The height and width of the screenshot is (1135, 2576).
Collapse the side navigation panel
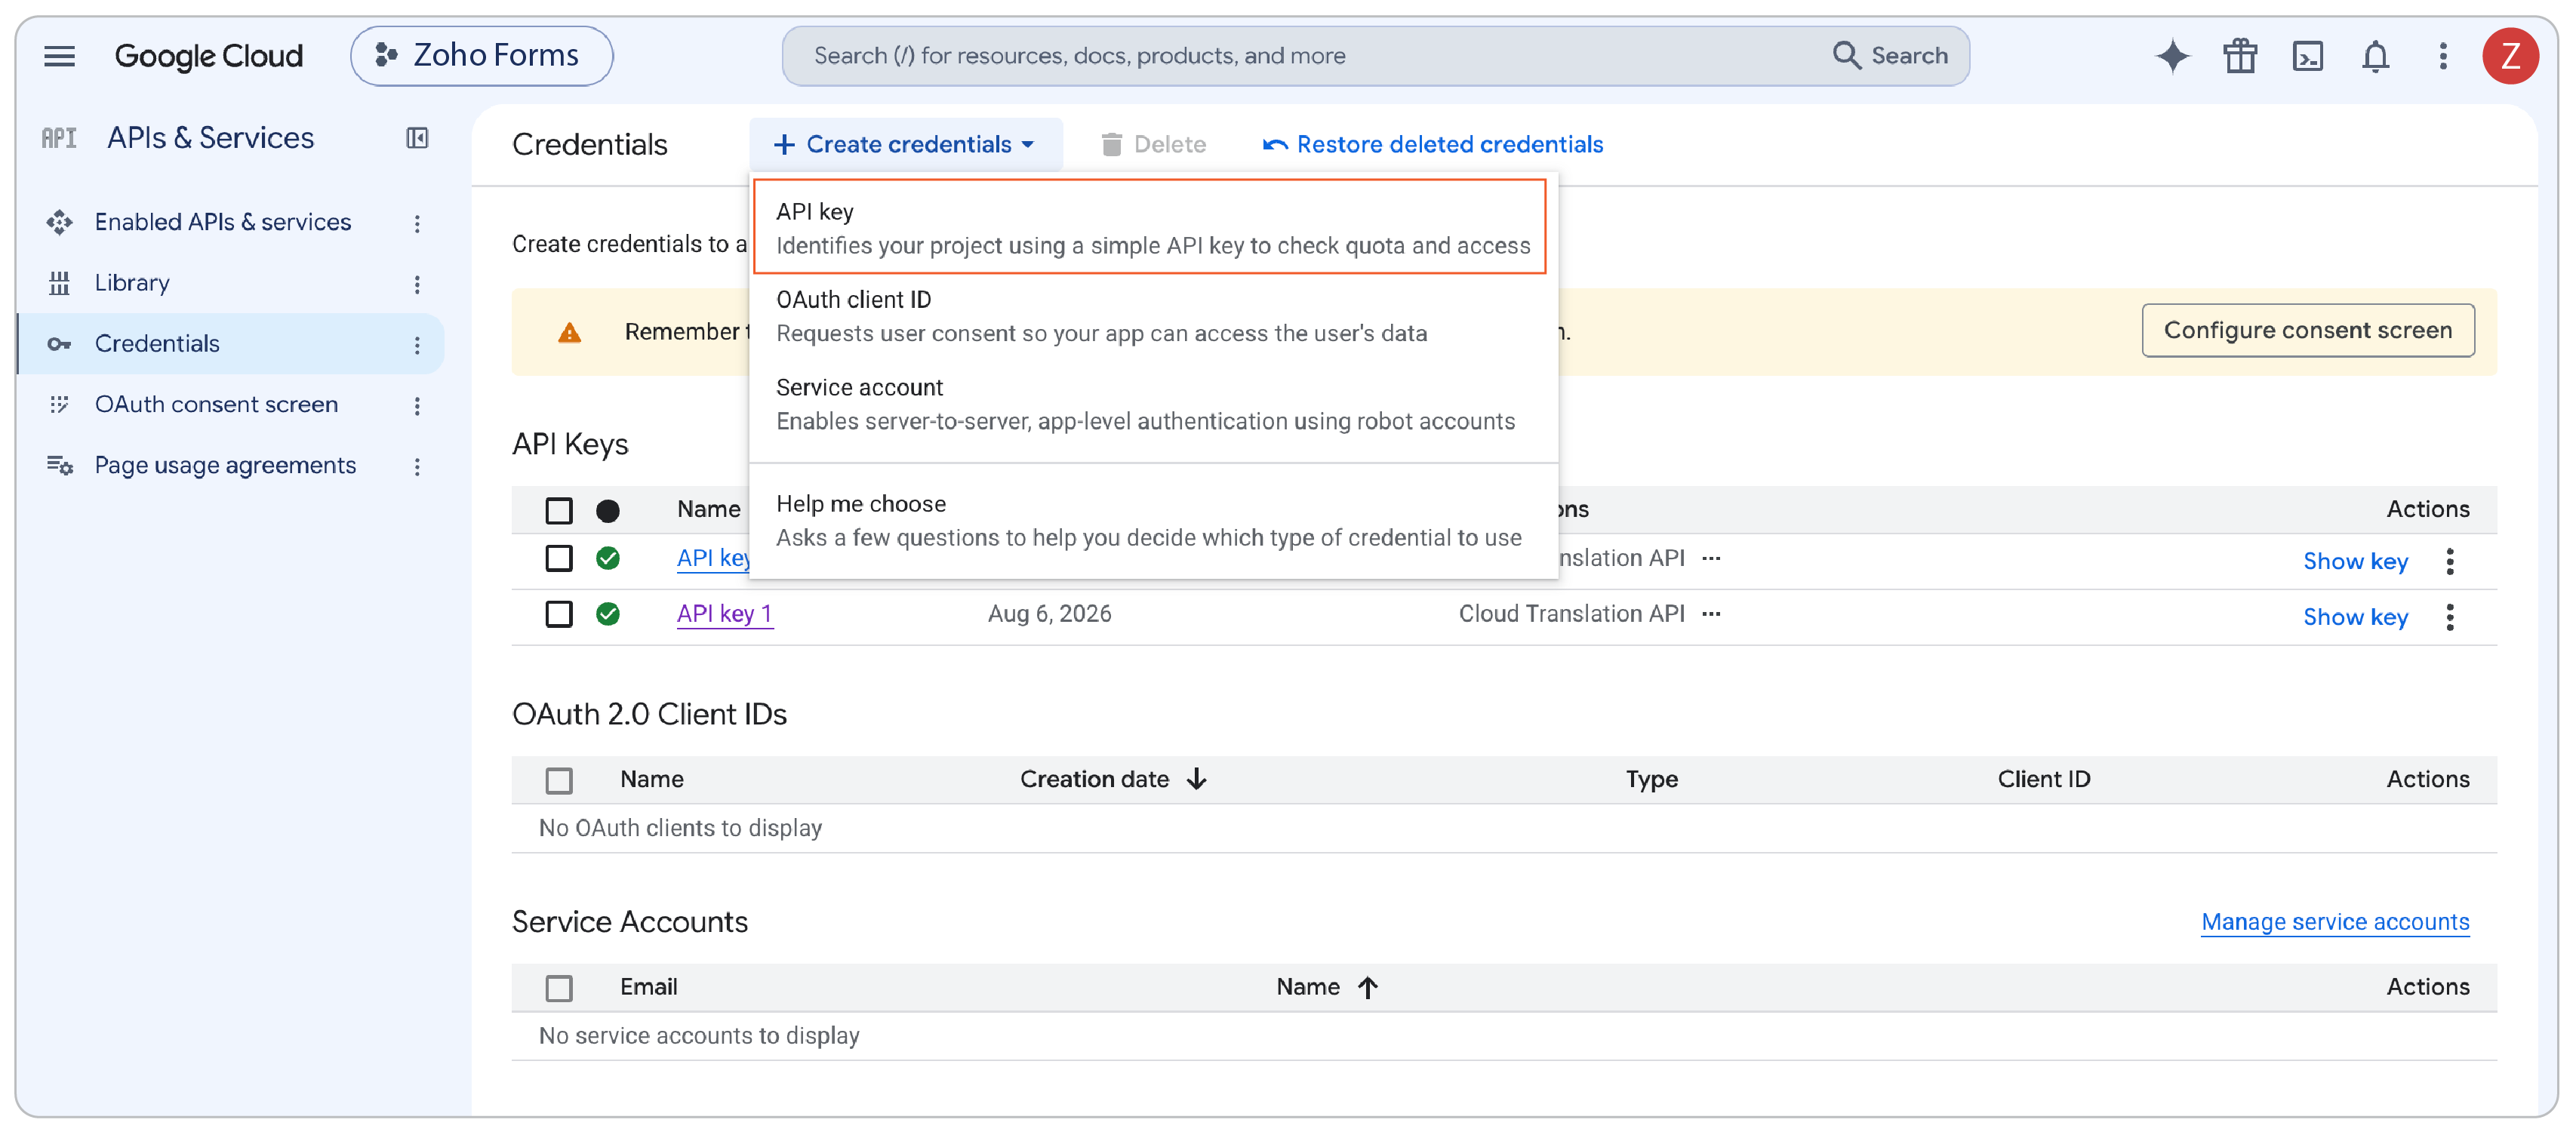(x=417, y=138)
